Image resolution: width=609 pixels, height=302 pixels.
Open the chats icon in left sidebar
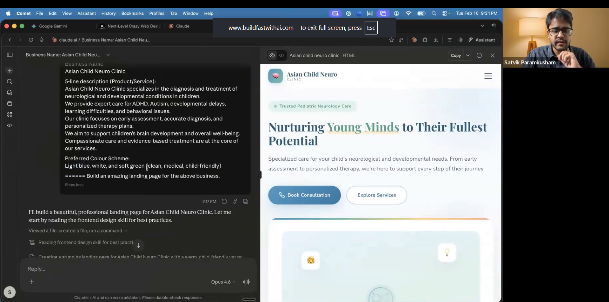pos(10,93)
